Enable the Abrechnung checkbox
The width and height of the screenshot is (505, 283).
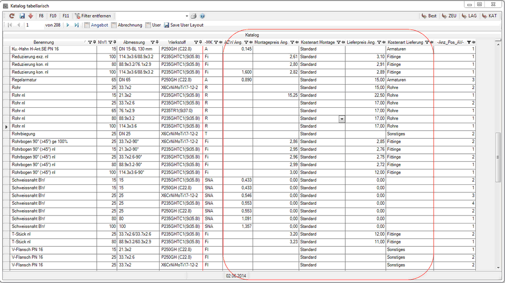pos(114,25)
